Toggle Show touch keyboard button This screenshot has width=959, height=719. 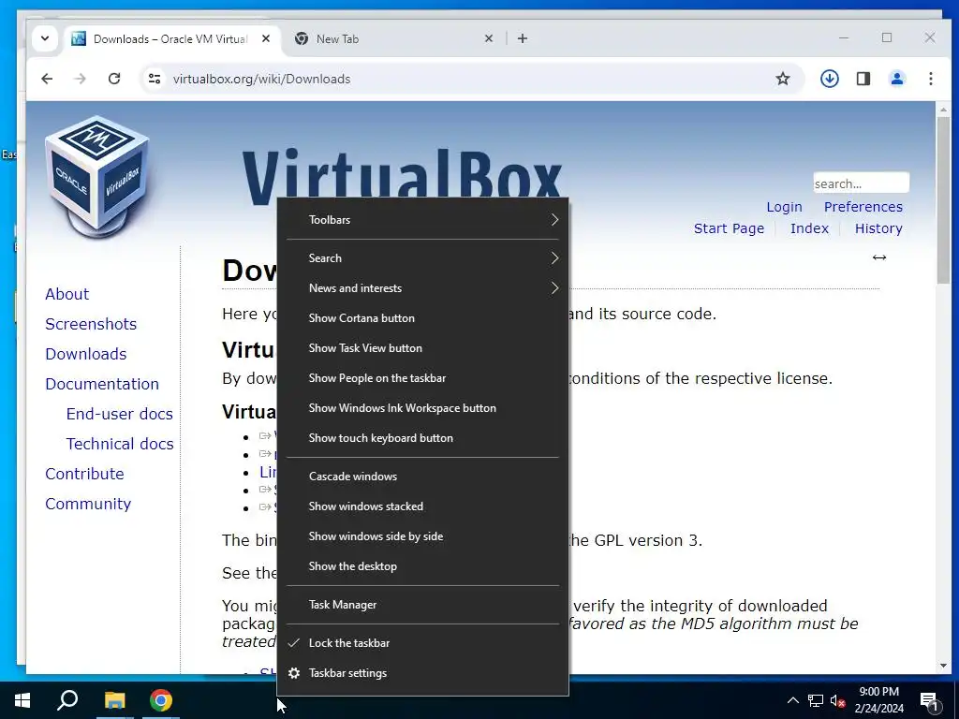(422, 438)
